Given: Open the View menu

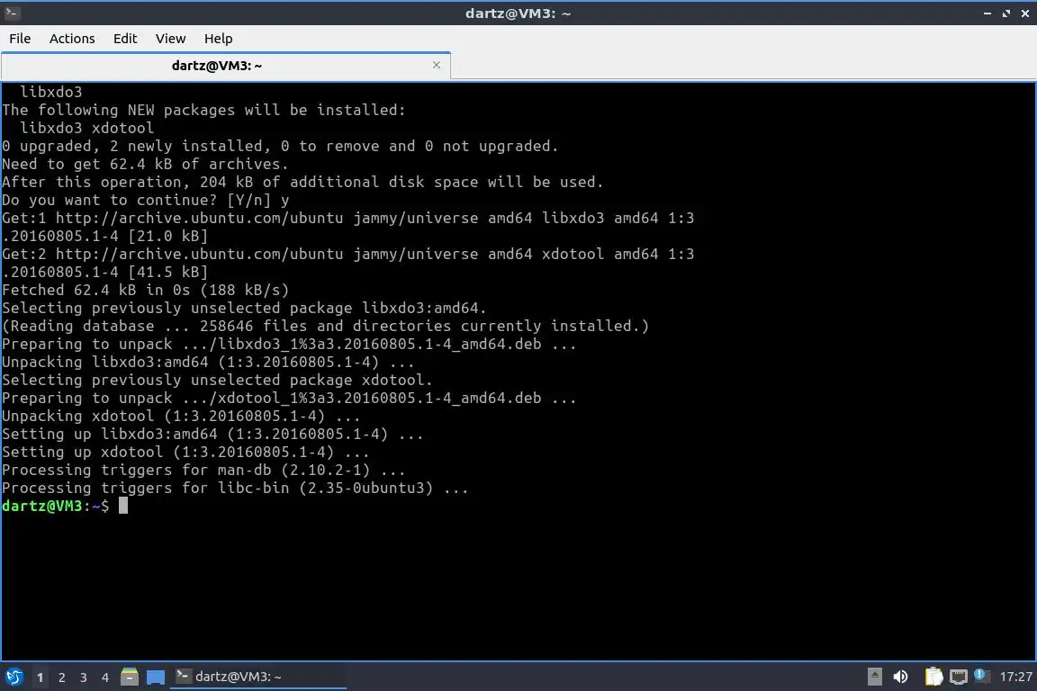Looking at the screenshot, I should pyautogui.click(x=171, y=39).
